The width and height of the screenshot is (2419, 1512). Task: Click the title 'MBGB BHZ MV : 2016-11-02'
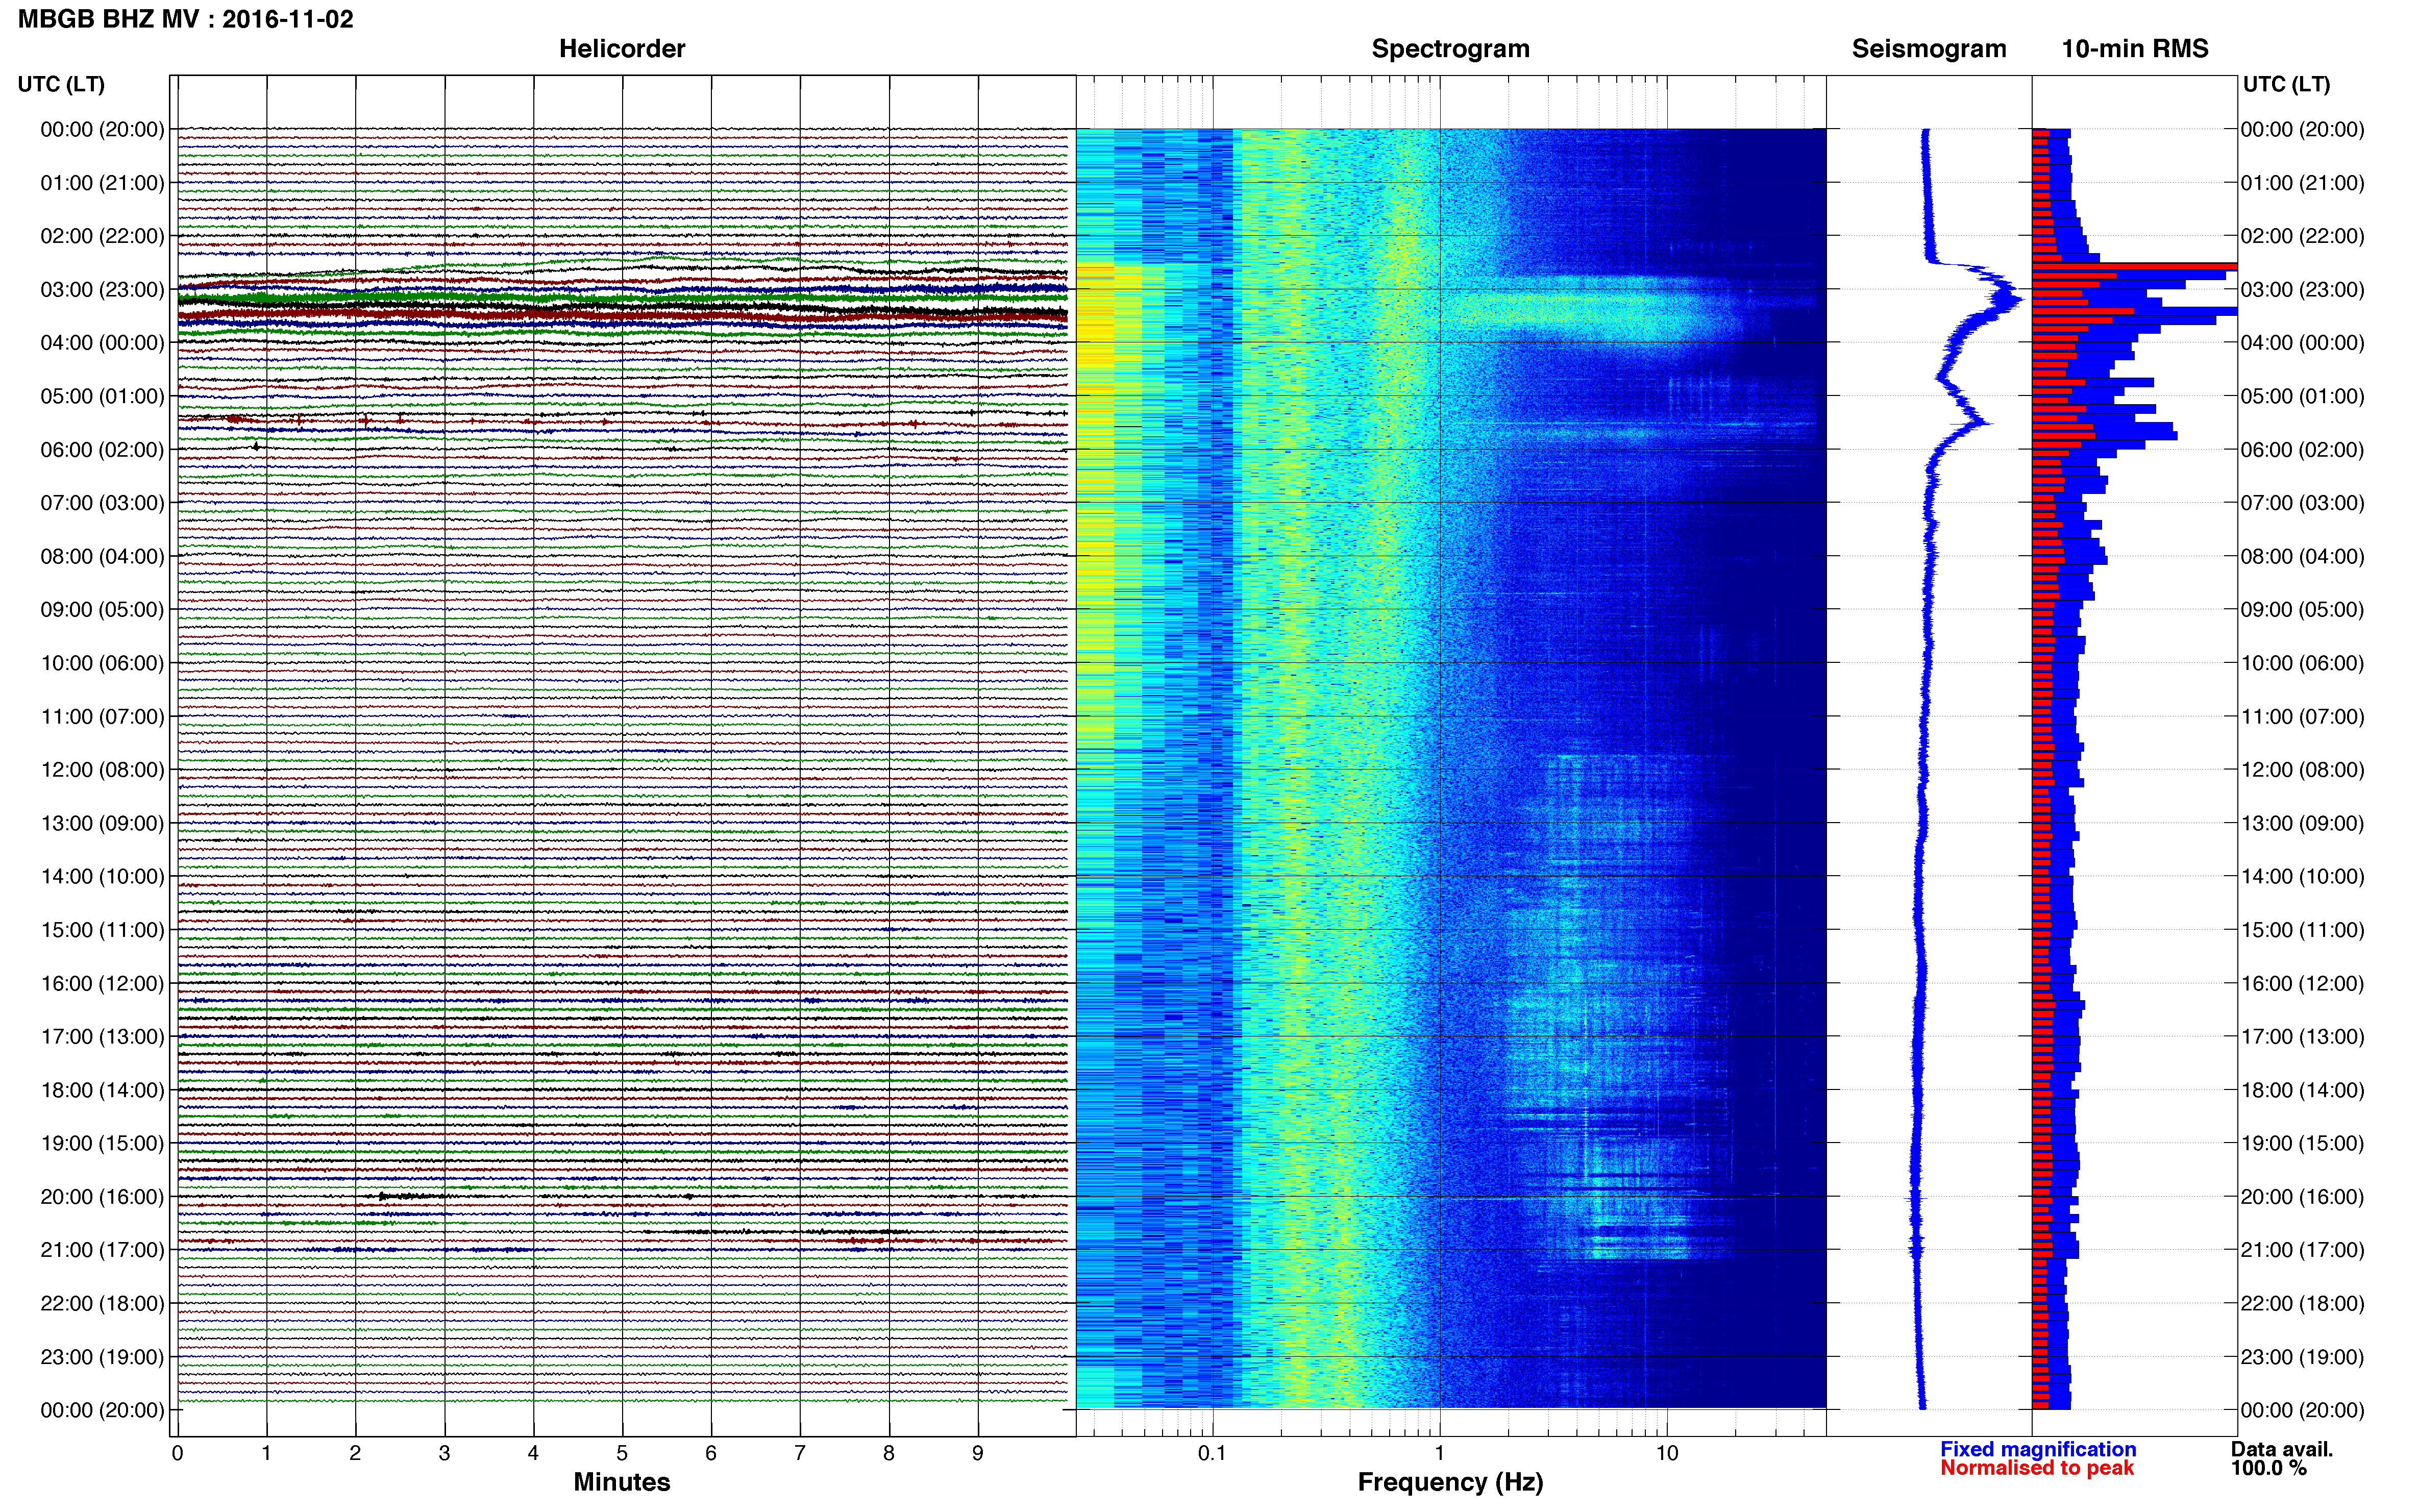point(185,19)
